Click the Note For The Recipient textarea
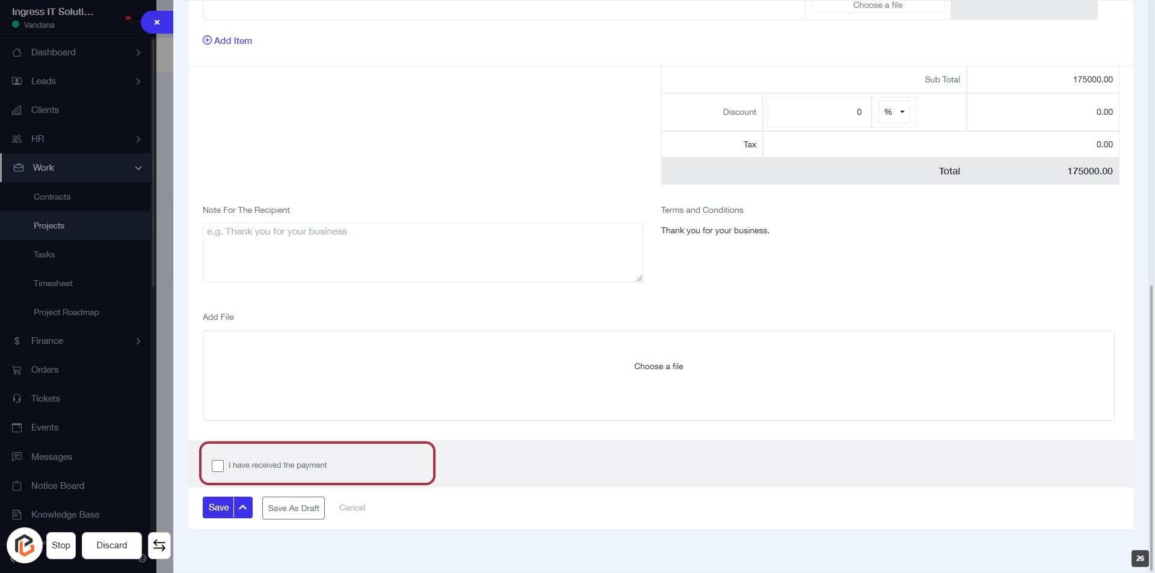Screen dimensions: 1155x573 [x=422, y=253]
